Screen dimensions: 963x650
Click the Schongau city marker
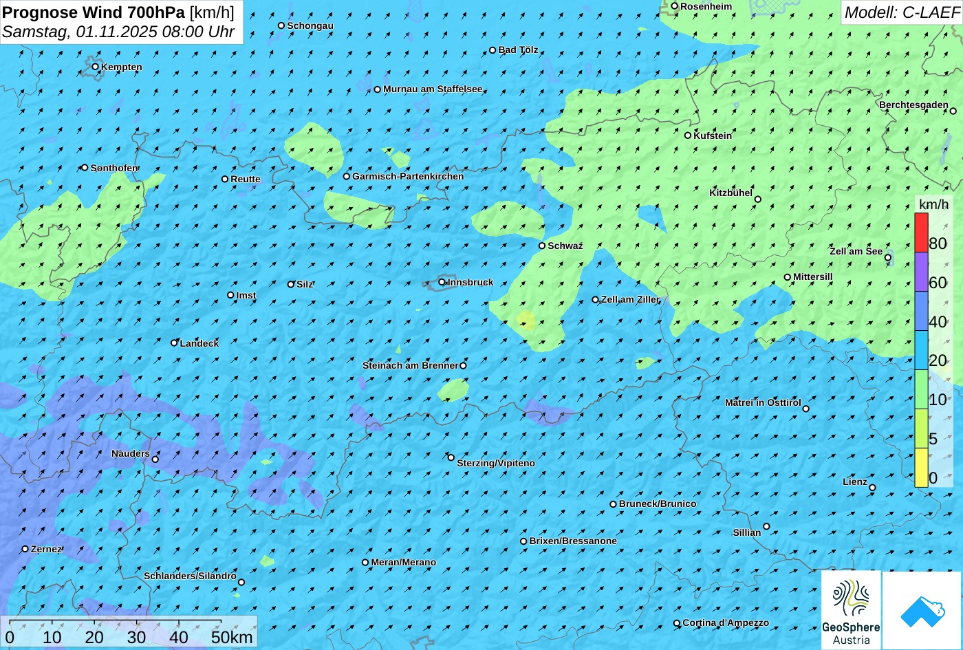click(281, 25)
